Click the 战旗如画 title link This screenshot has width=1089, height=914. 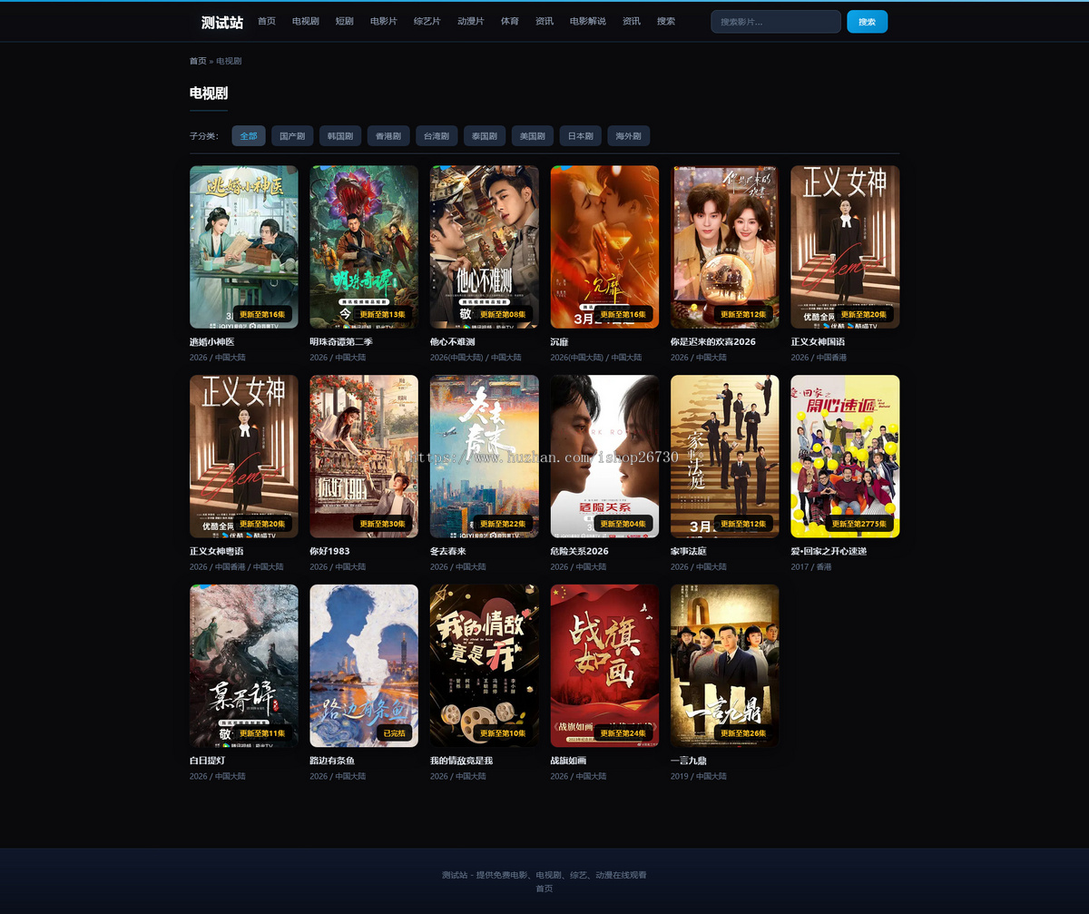pyautogui.click(x=568, y=761)
